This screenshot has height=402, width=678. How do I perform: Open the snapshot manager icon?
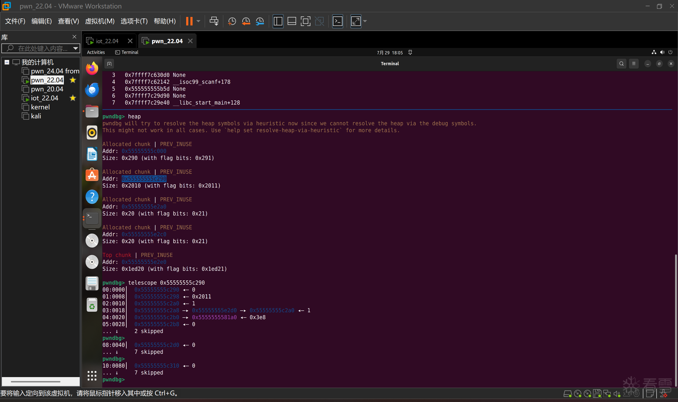(260, 21)
